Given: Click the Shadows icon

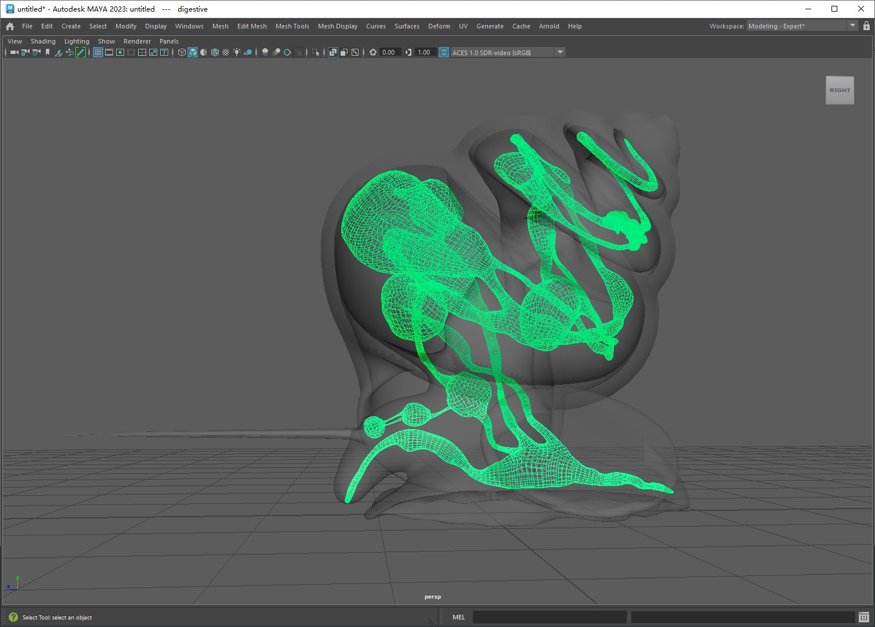Looking at the screenshot, I should [248, 52].
